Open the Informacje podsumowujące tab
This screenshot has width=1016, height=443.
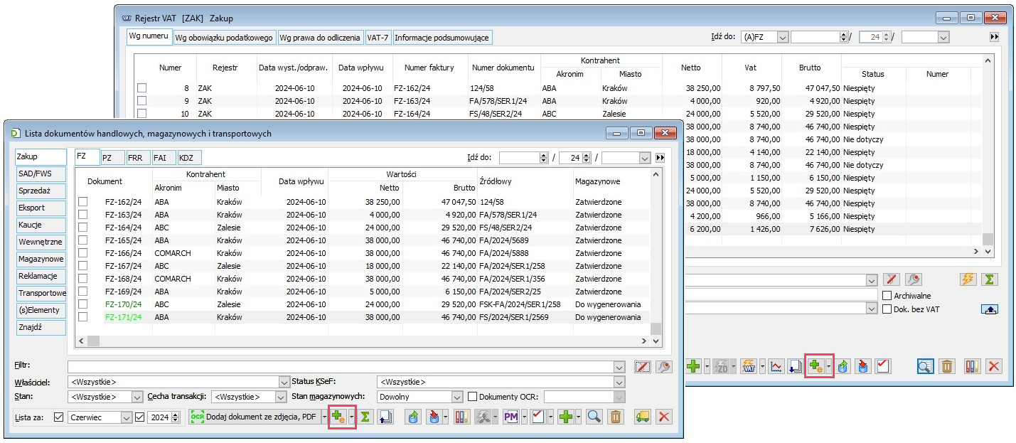442,37
